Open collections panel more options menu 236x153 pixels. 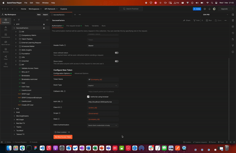tap(47, 20)
